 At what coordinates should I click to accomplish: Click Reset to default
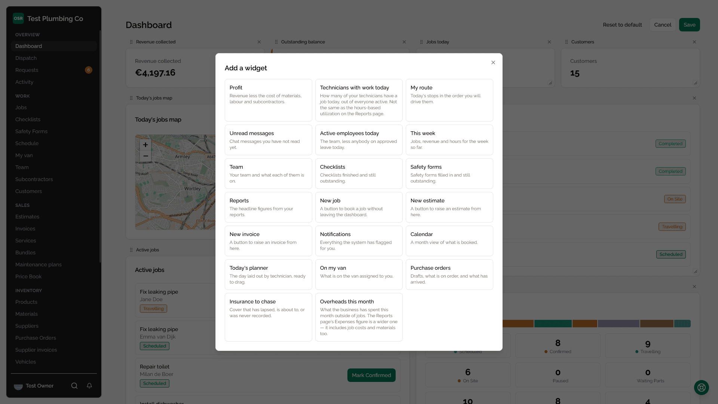pos(622,25)
